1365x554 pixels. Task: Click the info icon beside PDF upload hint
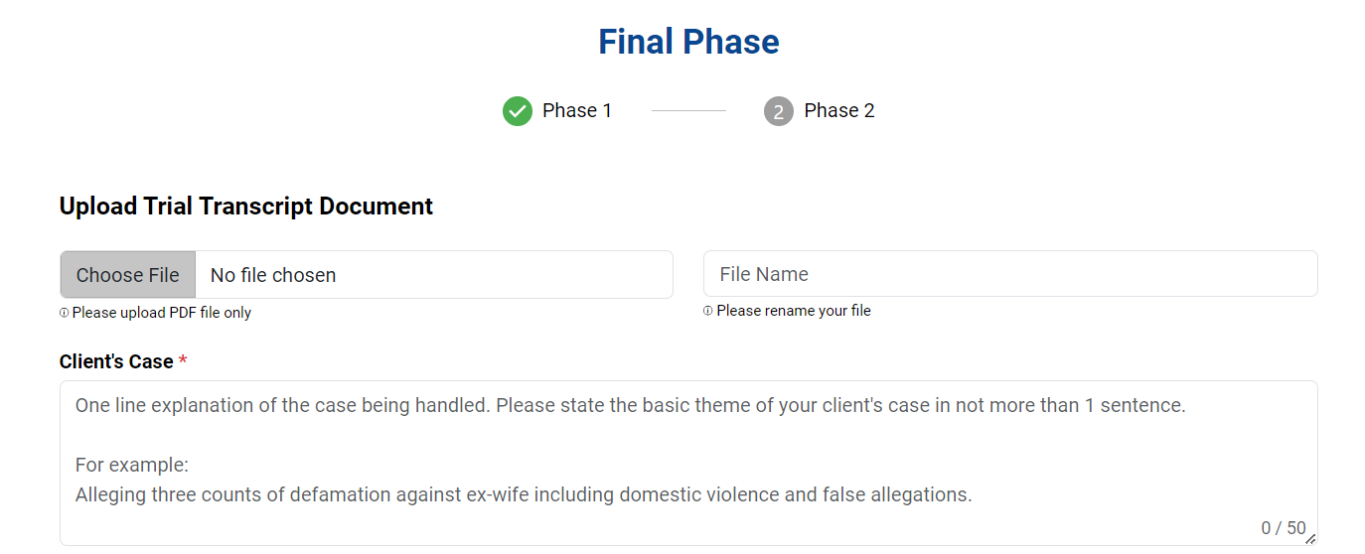point(65,314)
